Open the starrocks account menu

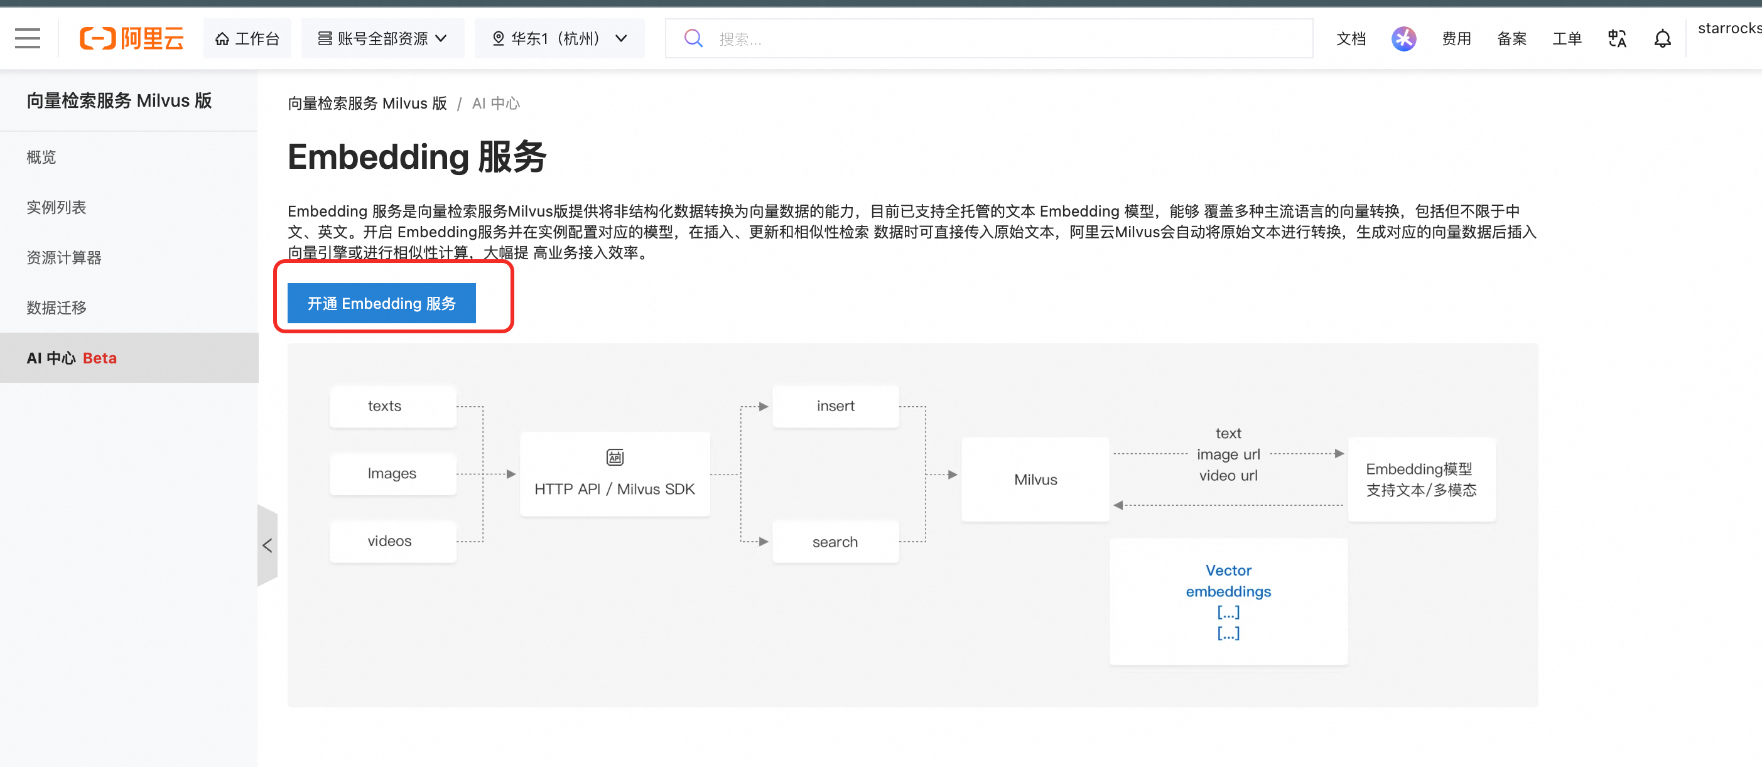(1729, 28)
